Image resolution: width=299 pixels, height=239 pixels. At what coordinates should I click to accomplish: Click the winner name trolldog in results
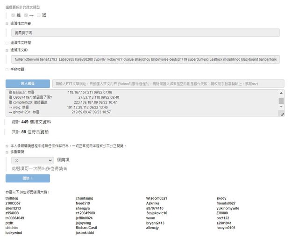pyautogui.click(x=12, y=198)
